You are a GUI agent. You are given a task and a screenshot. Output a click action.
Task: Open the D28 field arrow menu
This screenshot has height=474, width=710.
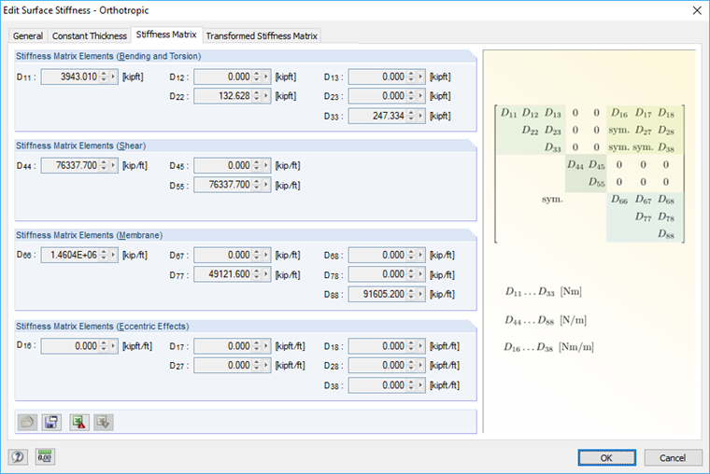pyautogui.click(x=420, y=365)
